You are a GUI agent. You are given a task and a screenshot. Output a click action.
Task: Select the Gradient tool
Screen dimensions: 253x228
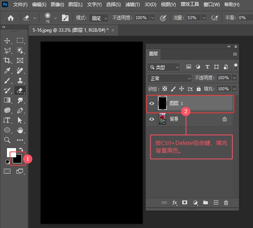tap(7, 100)
